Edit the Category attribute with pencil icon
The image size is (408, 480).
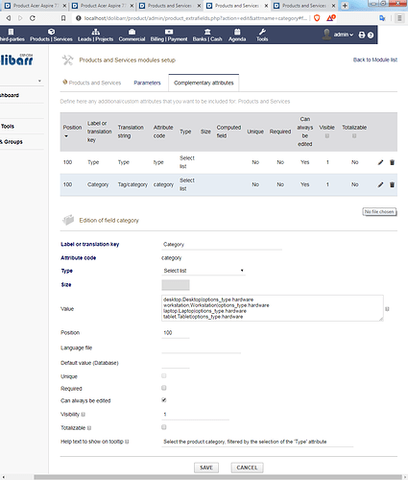[380, 184]
